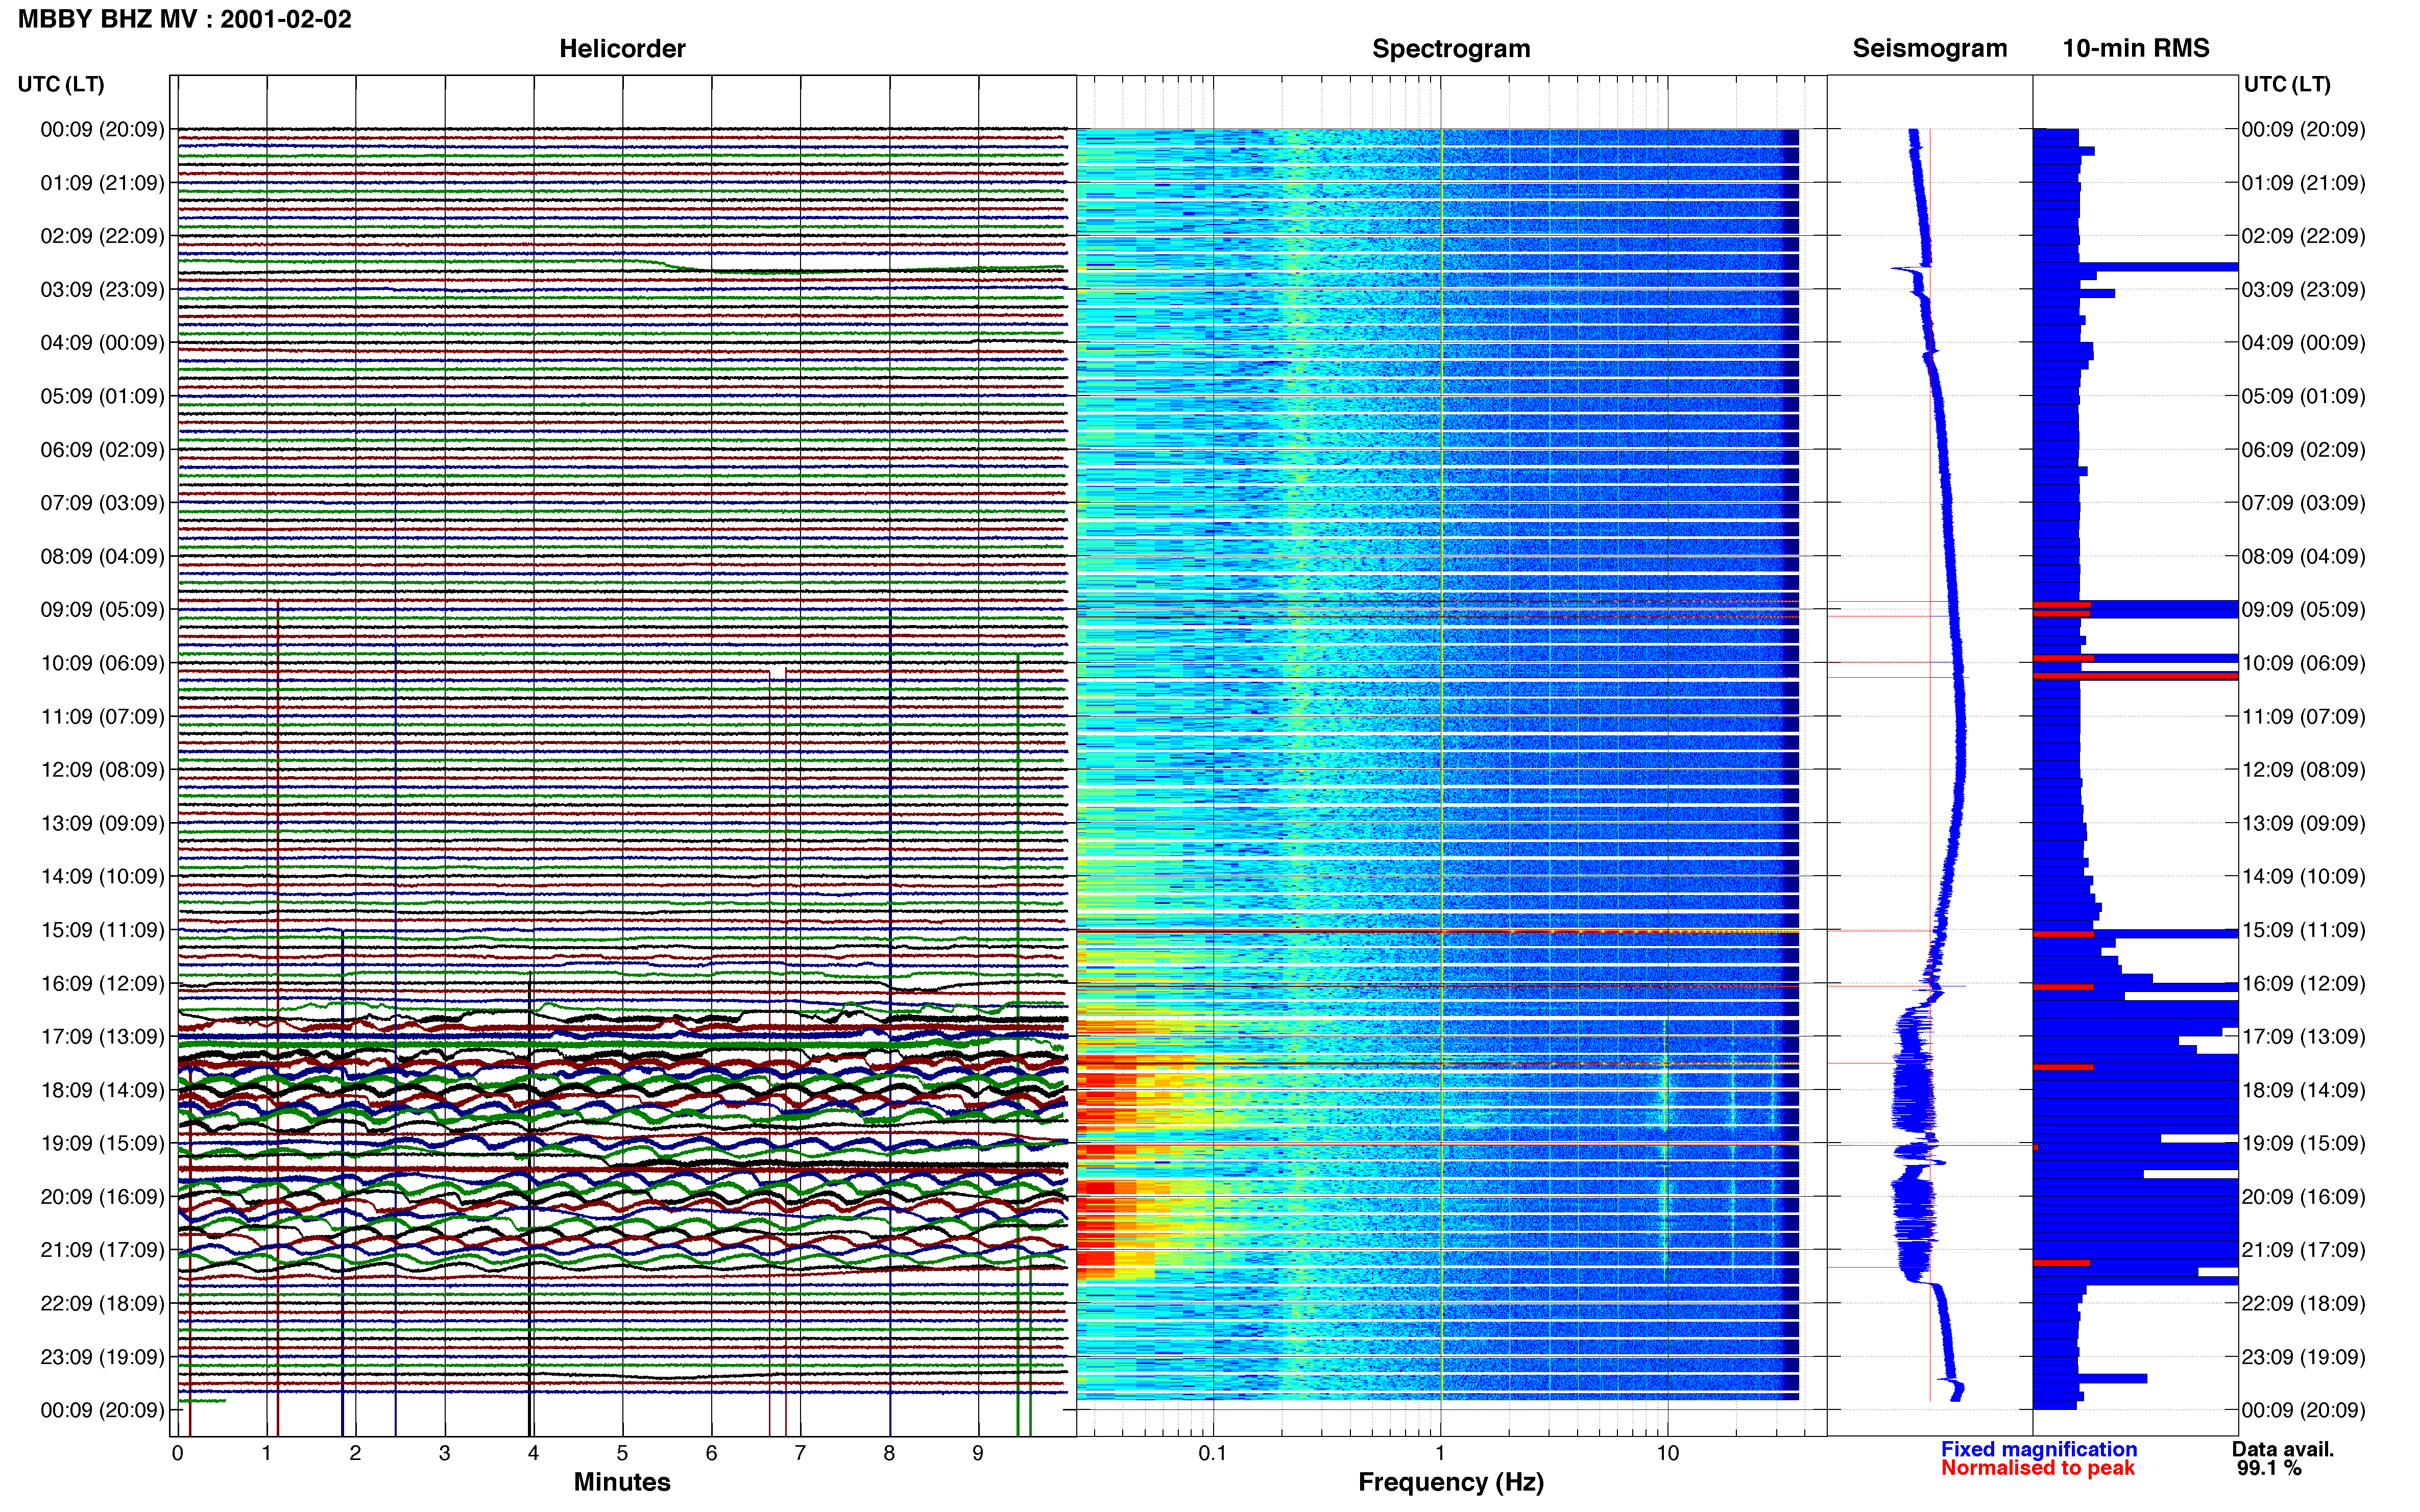Click the '10-min RMS' panel heading
The image size is (2420, 1512).
click(x=2136, y=48)
